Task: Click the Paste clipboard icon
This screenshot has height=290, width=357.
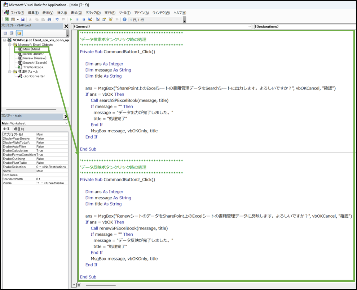Action: (x=43, y=19)
